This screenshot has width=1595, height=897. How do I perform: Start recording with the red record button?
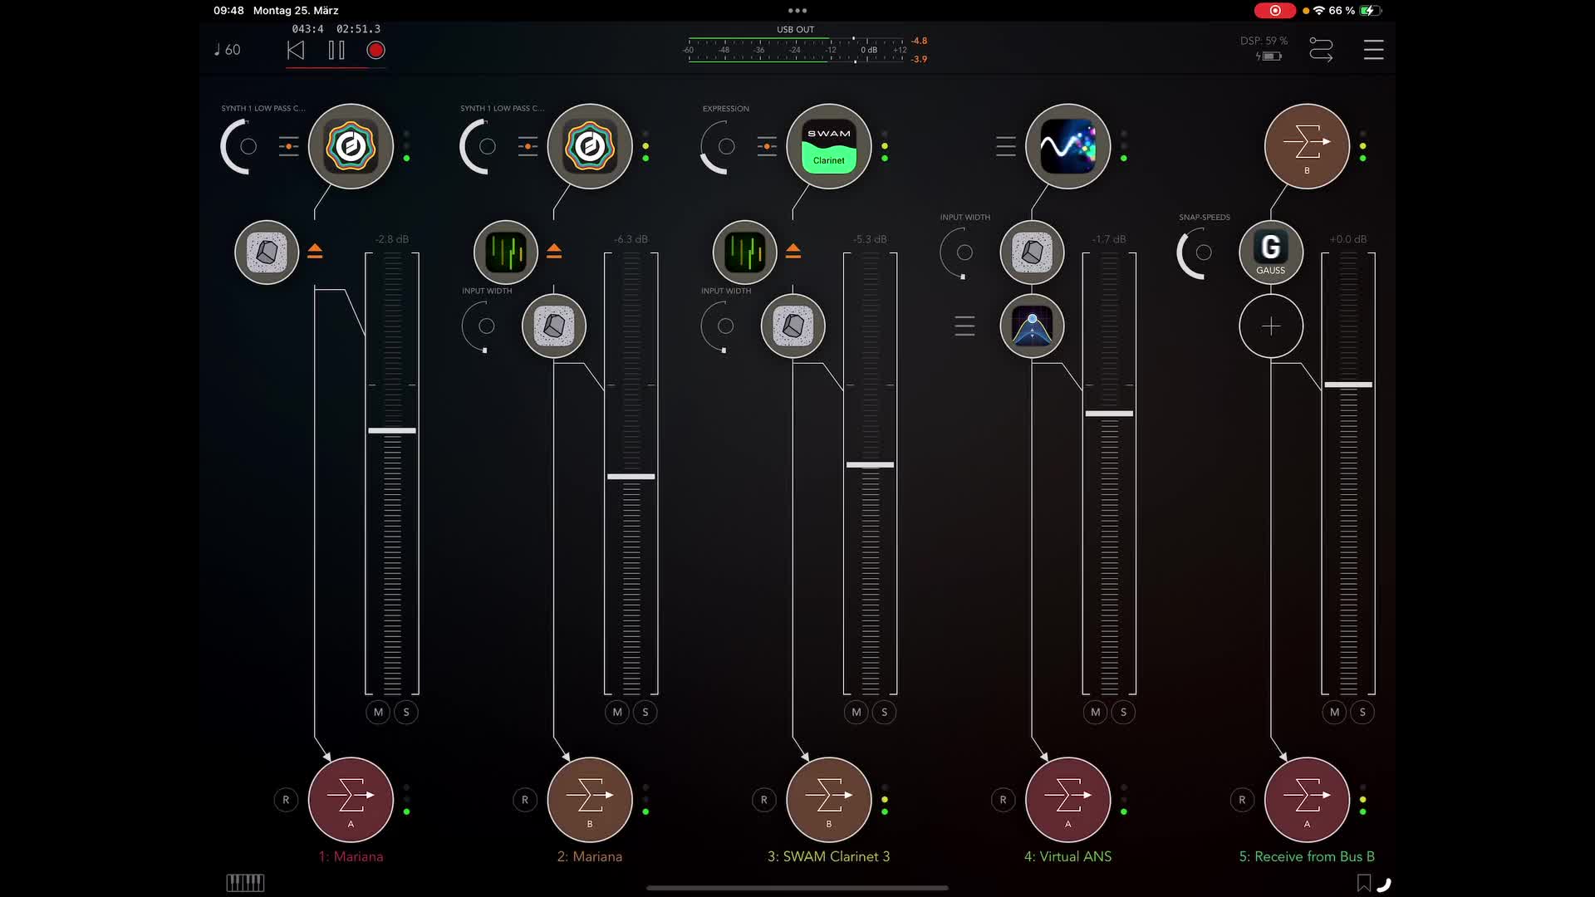pyautogui.click(x=375, y=51)
